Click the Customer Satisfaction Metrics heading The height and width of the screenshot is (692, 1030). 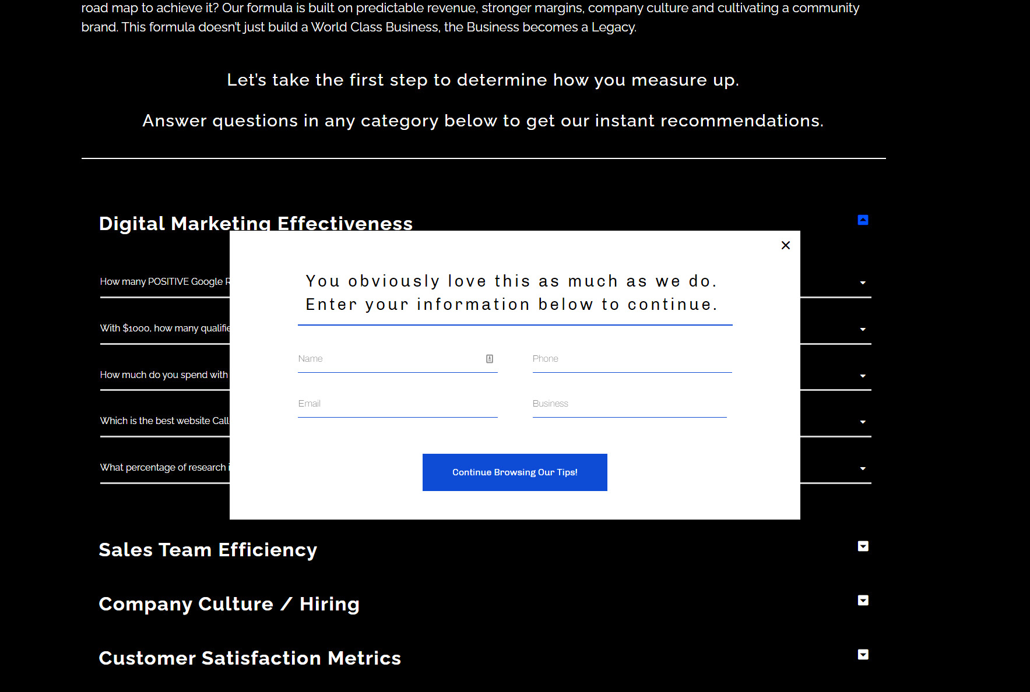249,658
